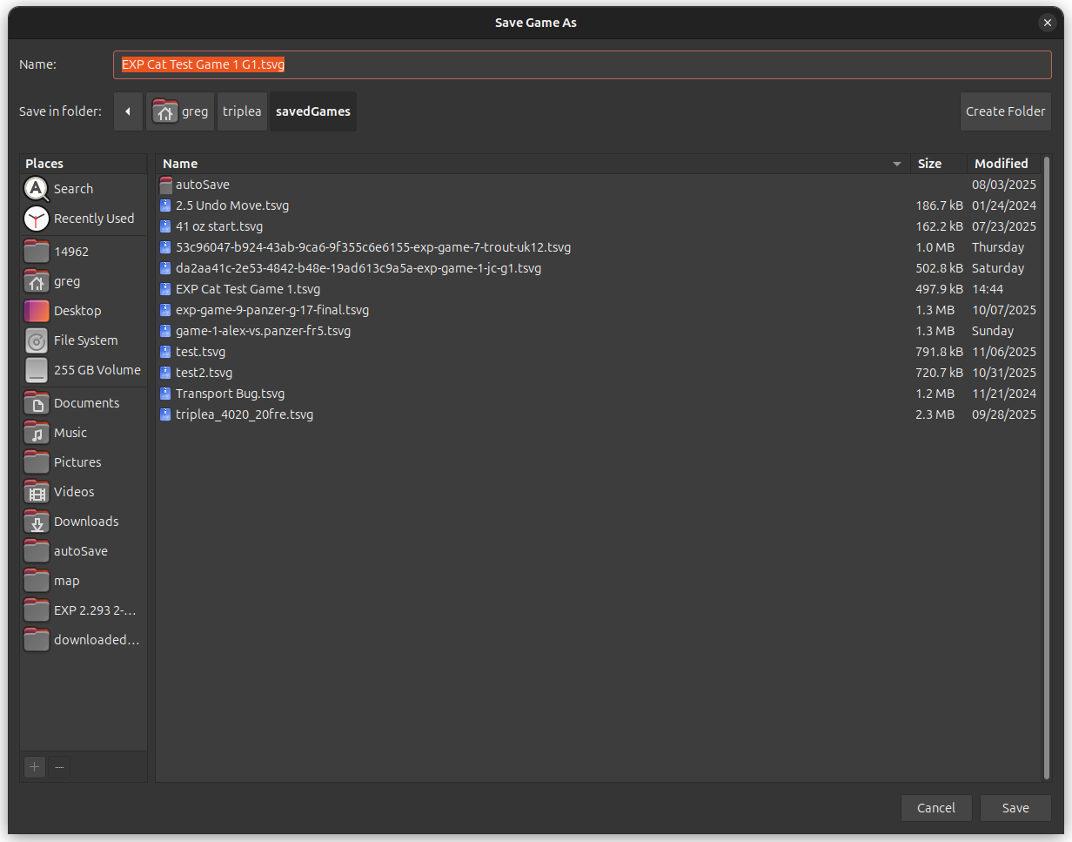Open the Pictures folder

pyautogui.click(x=75, y=461)
